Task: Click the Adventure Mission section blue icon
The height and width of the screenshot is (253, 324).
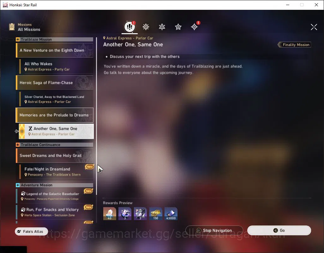Action: pos(18,185)
